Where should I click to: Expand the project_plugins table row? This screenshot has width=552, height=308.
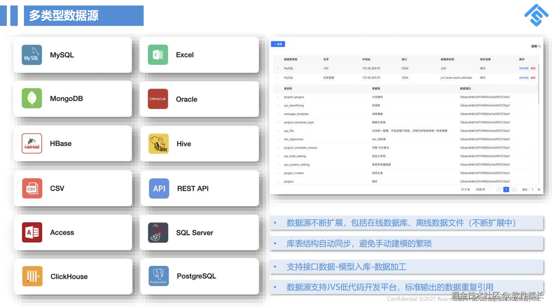click(278, 97)
